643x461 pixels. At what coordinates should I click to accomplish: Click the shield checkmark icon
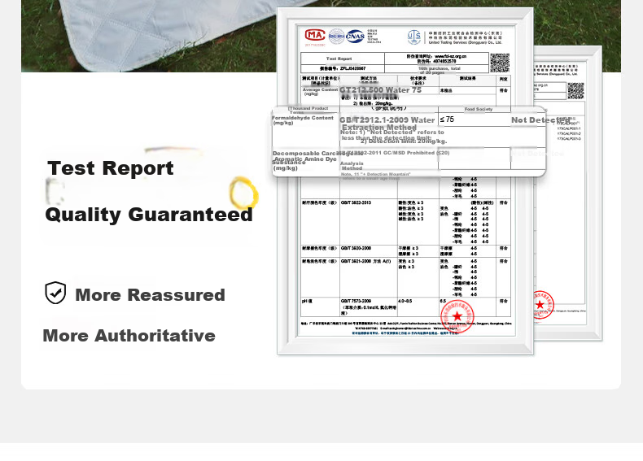pyautogui.click(x=55, y=293)
